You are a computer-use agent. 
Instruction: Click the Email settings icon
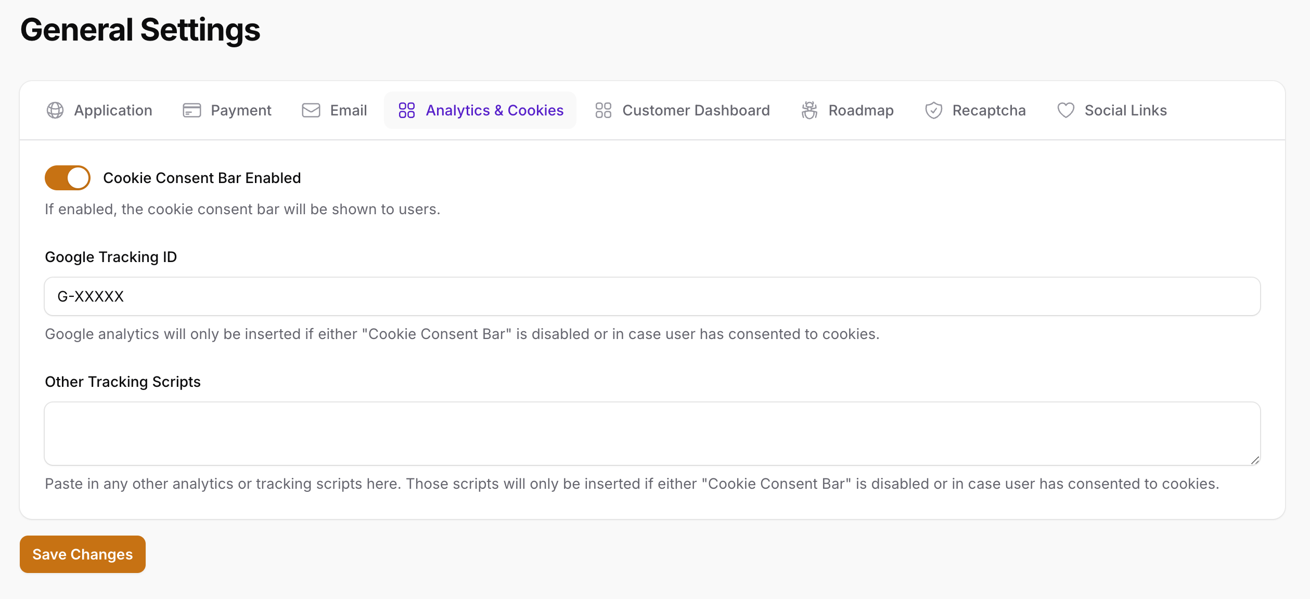310,110
